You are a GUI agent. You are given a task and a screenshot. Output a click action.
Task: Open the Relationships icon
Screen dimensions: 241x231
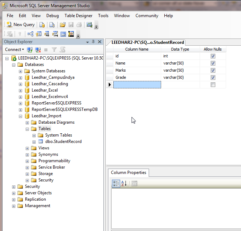coord(30,34)
